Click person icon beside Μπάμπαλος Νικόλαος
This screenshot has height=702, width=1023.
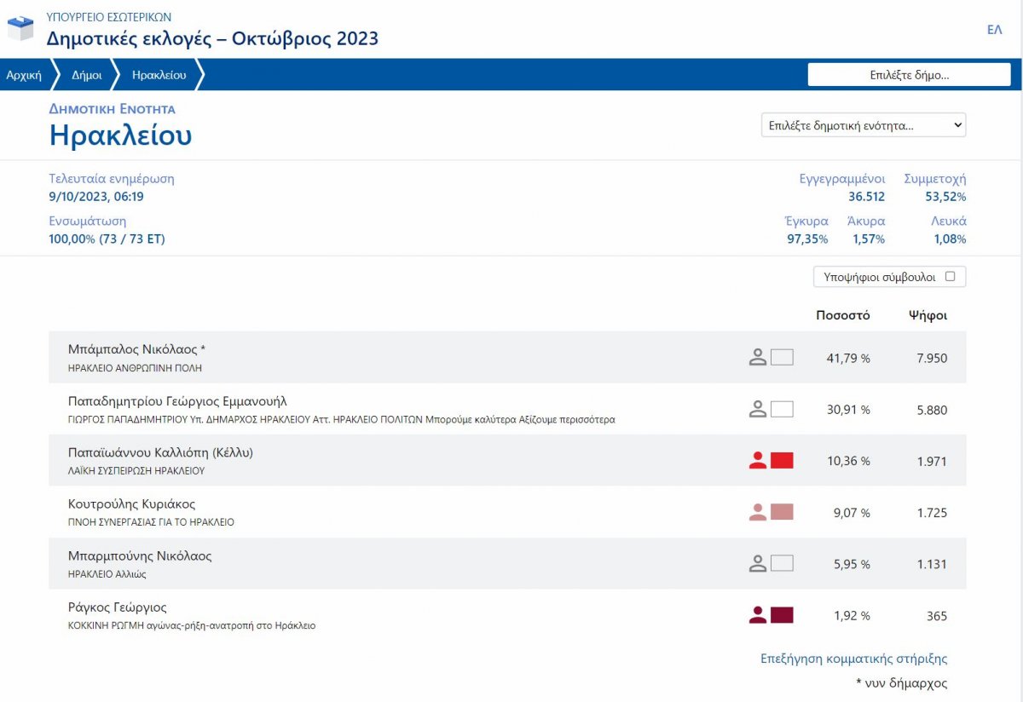(x=757, y=358)
